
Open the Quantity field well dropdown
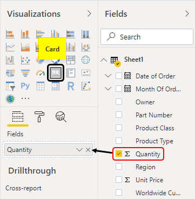[79, 150]
